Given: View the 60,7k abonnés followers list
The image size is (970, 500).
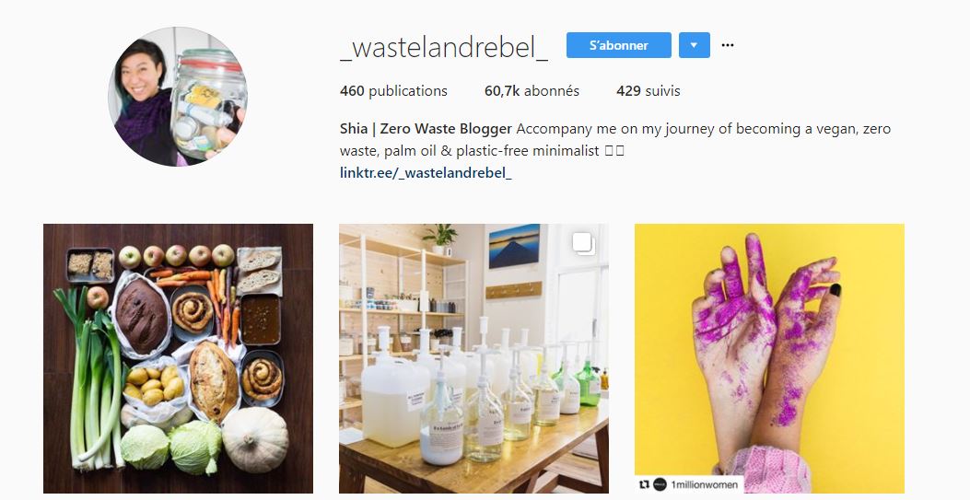Looking at the screenshot, I should click(532, 91).
